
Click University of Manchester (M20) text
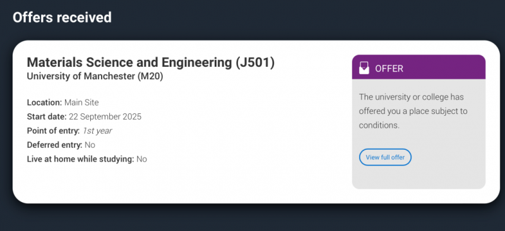click(95, 76)
